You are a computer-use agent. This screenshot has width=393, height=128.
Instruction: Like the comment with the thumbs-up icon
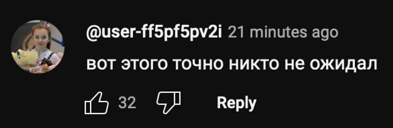click(96, 103)
